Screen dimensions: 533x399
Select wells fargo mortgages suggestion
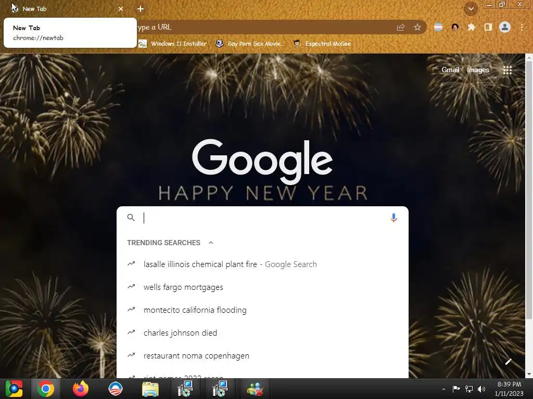(x=262, y=287)
